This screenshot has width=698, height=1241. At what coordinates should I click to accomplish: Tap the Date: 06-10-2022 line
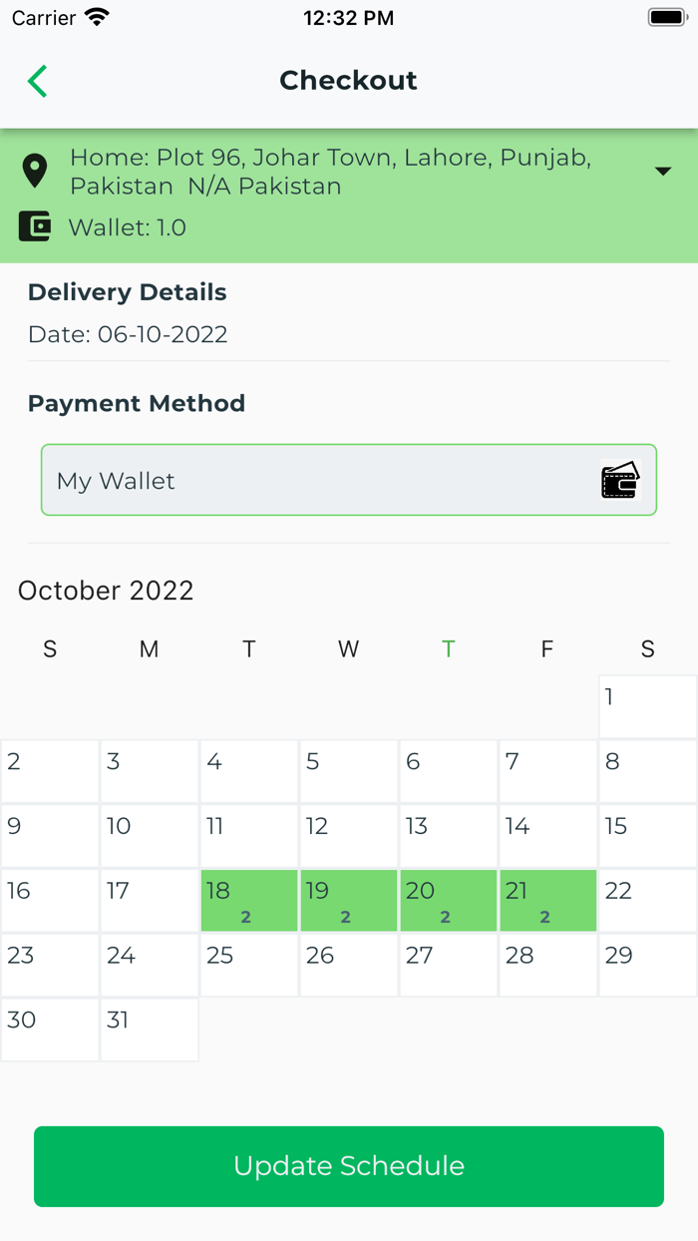[128, 334]
